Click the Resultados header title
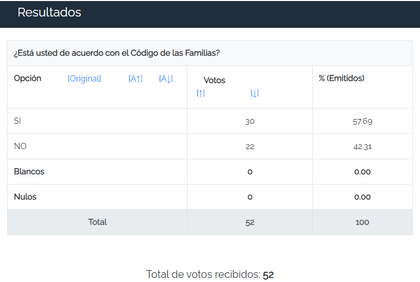 point(49,12)
